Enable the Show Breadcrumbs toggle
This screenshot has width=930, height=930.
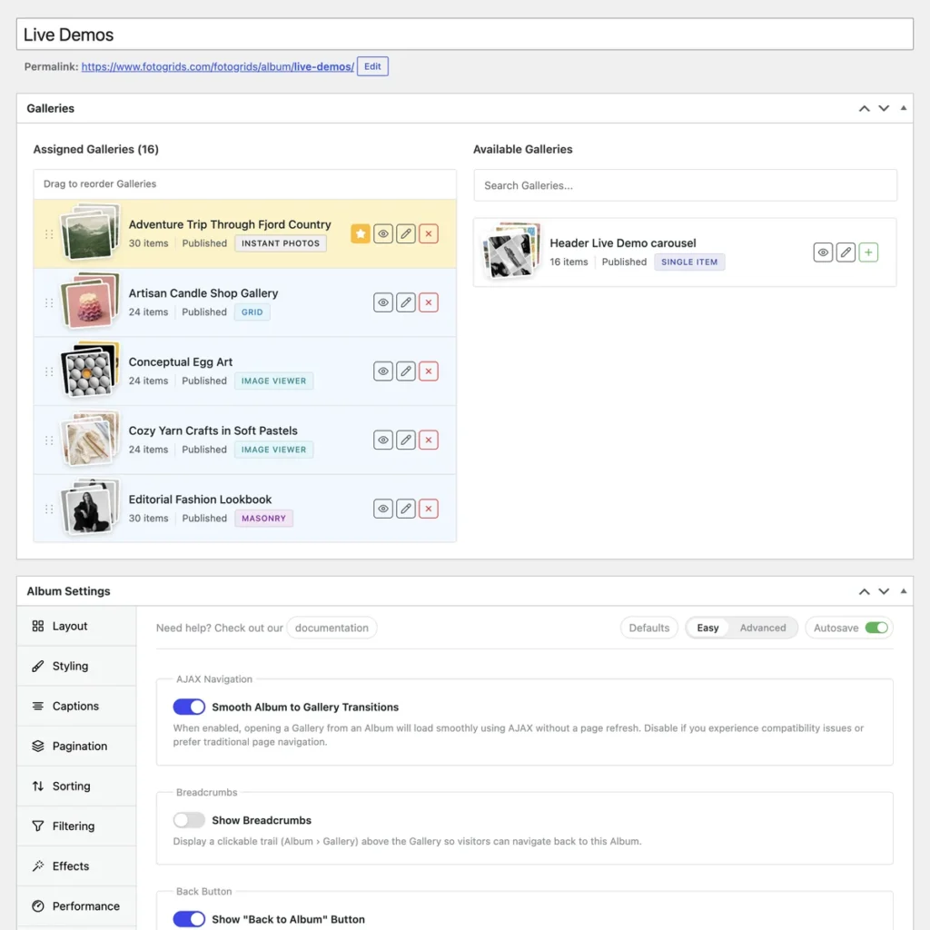[x=189, y=820]
